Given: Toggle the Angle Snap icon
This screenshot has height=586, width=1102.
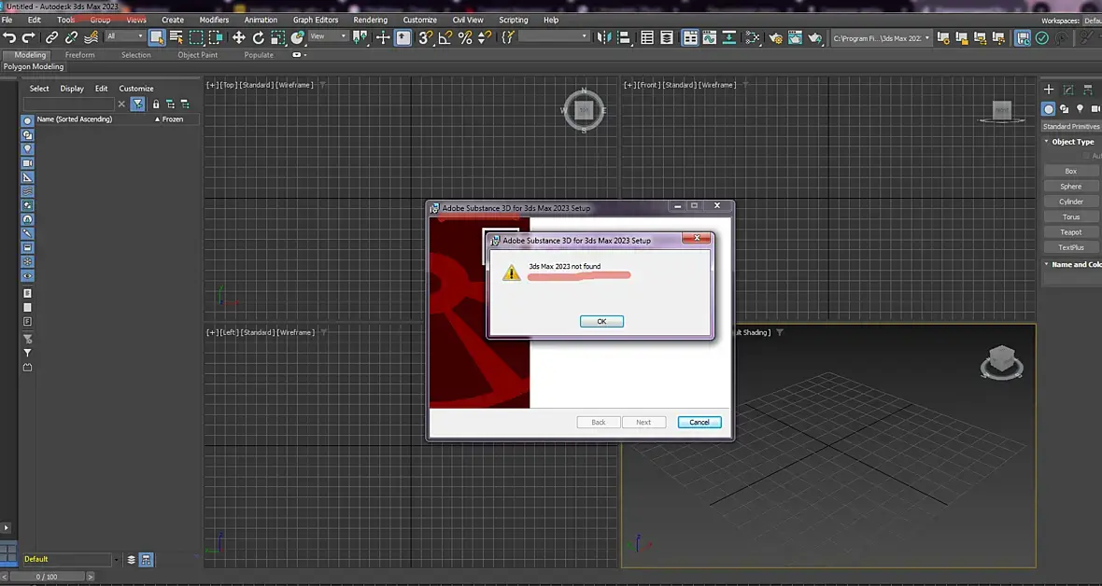Looking at the screenshot, I should point(445,37).
